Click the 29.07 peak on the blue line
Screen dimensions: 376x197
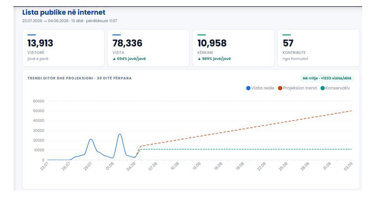[91, 139]
